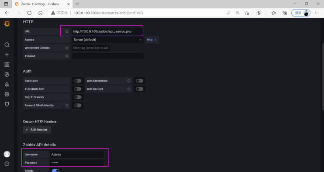Viewport: 324px width, 172px height.
Task: Click the browser sign-in profile button
Action: pos(301,13)
